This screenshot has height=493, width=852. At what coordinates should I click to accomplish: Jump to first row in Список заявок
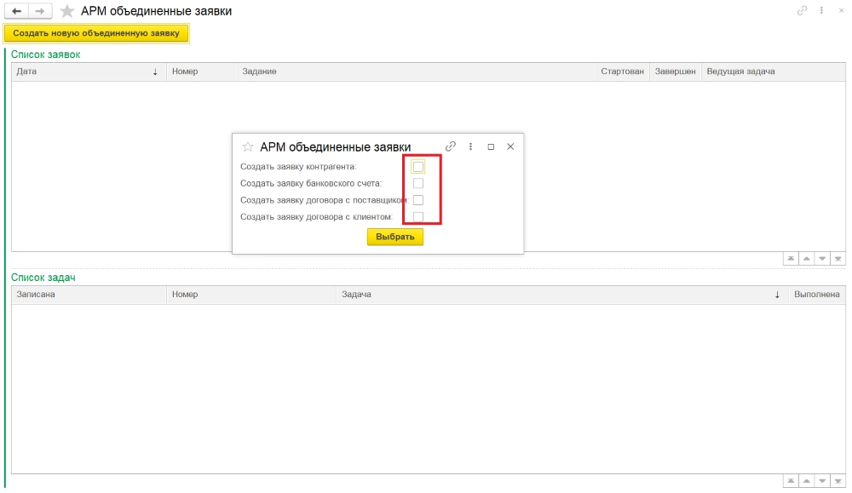pyautogui.click(x=791, y=259)
